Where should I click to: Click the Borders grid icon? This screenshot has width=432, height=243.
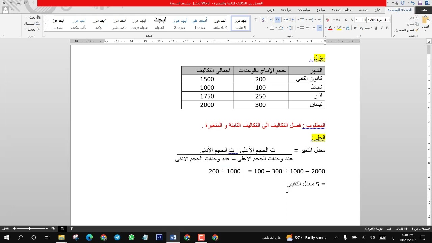pyautogui.click(x=272, y=28)
